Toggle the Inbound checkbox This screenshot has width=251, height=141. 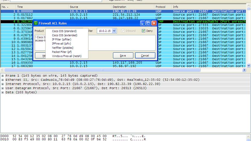coord(123,31)
